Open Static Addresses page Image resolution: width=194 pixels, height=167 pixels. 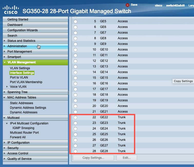[x=22, y=103]
